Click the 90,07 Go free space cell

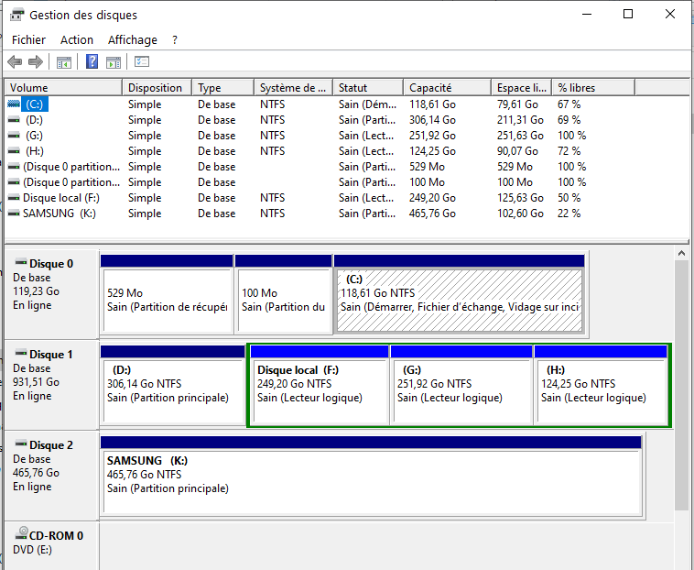517,151
